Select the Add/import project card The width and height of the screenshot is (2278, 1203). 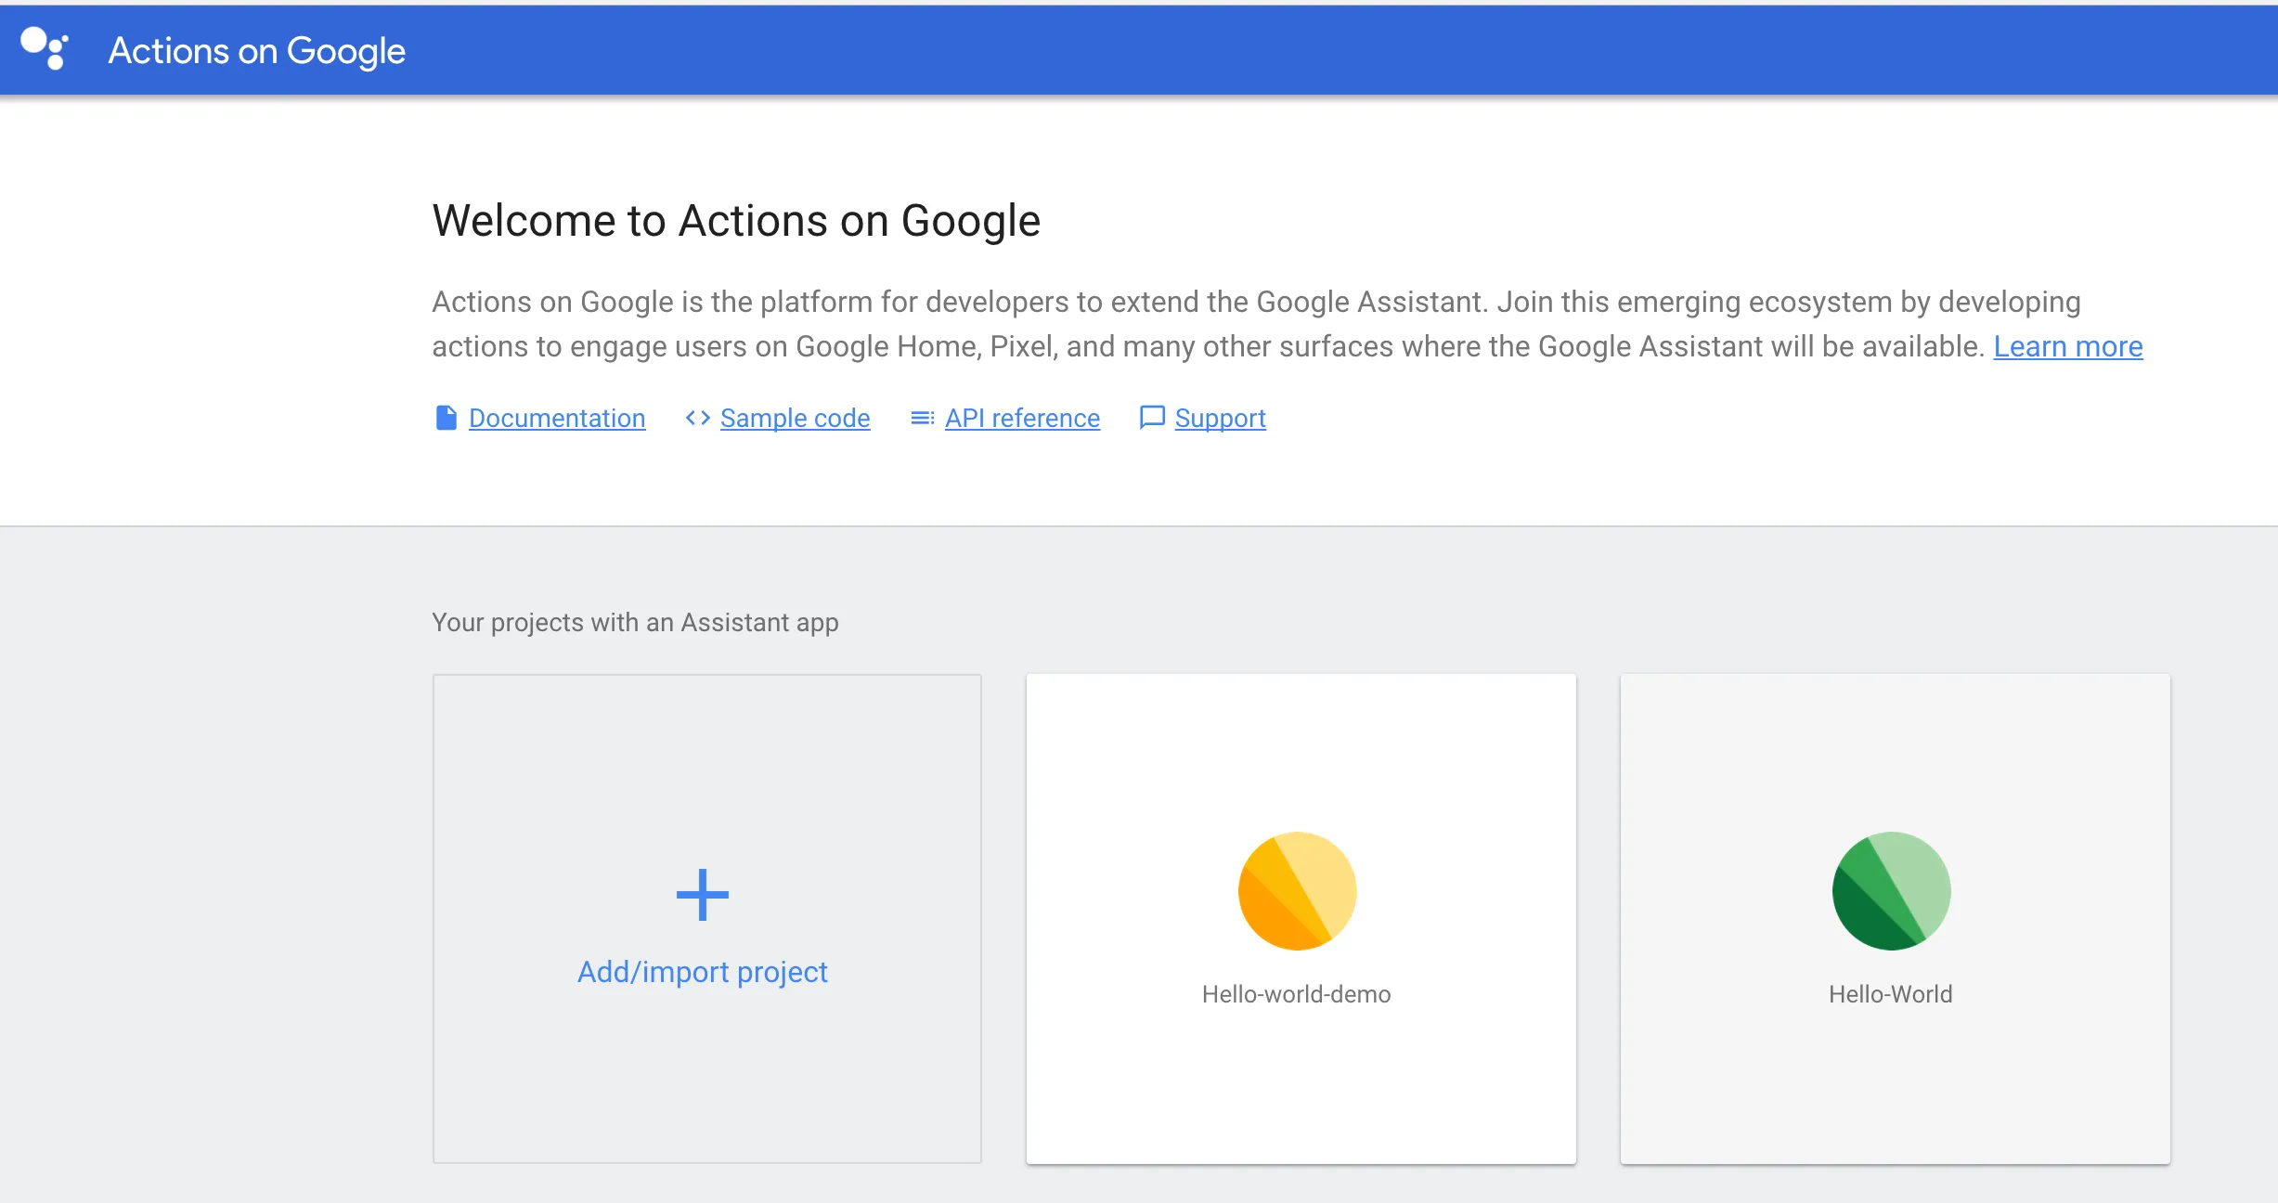click(706, 1077)
